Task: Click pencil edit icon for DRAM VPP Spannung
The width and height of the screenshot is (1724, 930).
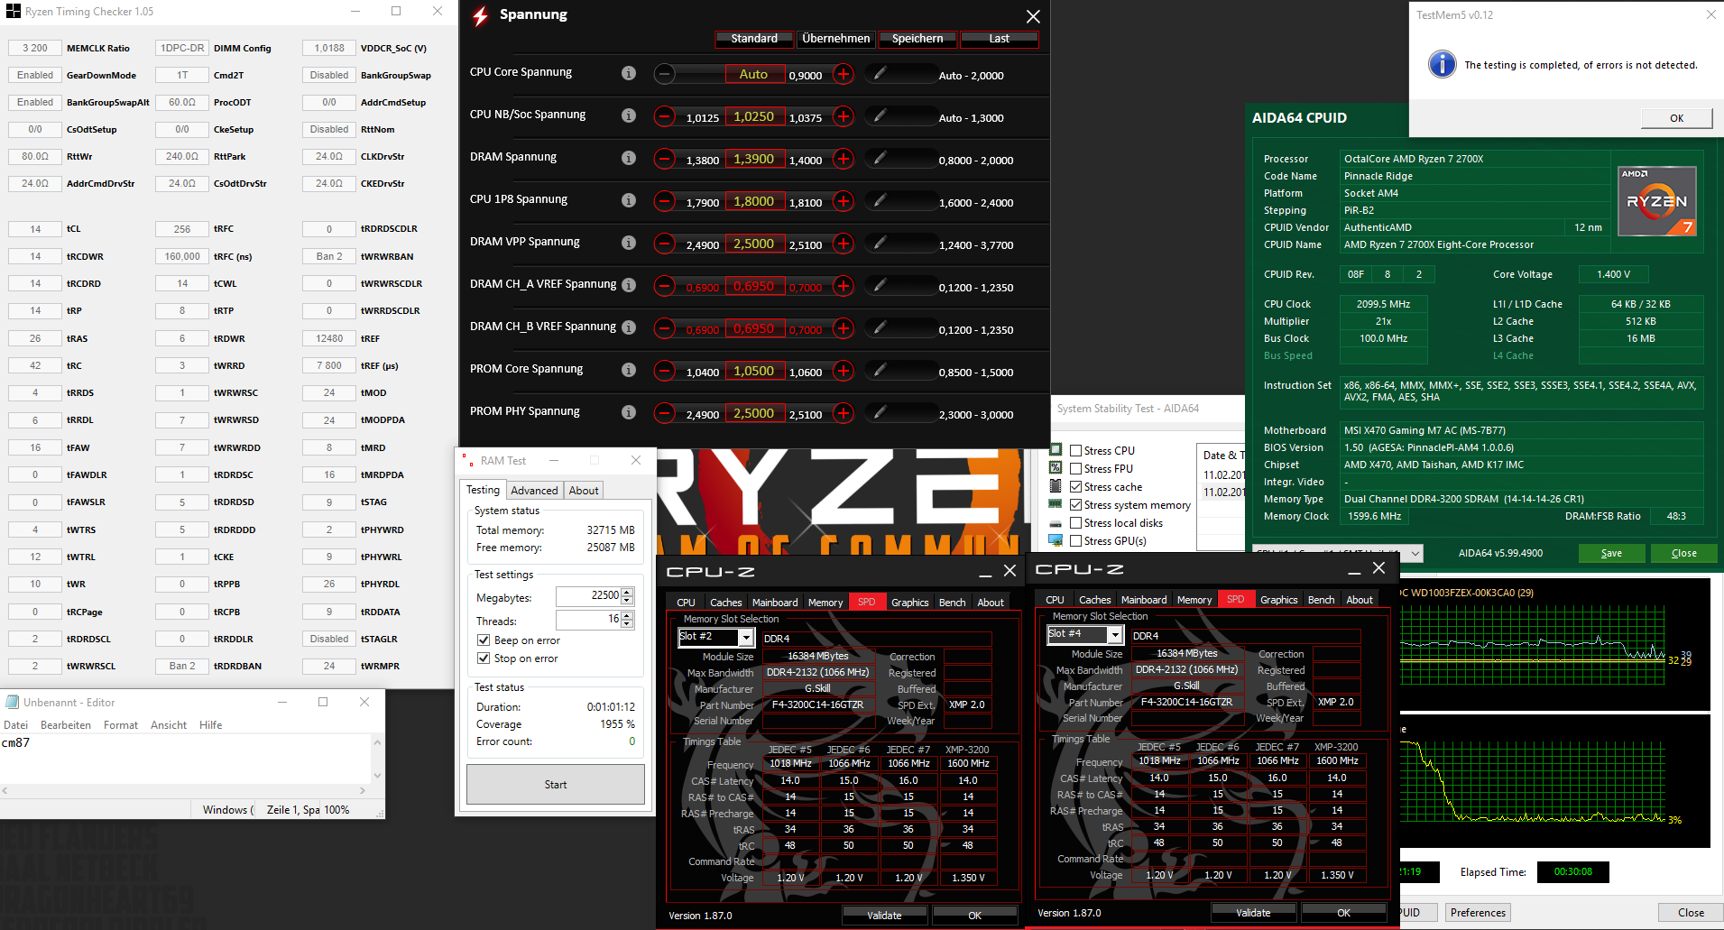Action: pos(880,243)
